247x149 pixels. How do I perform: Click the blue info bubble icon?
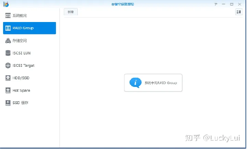[135, 83]
